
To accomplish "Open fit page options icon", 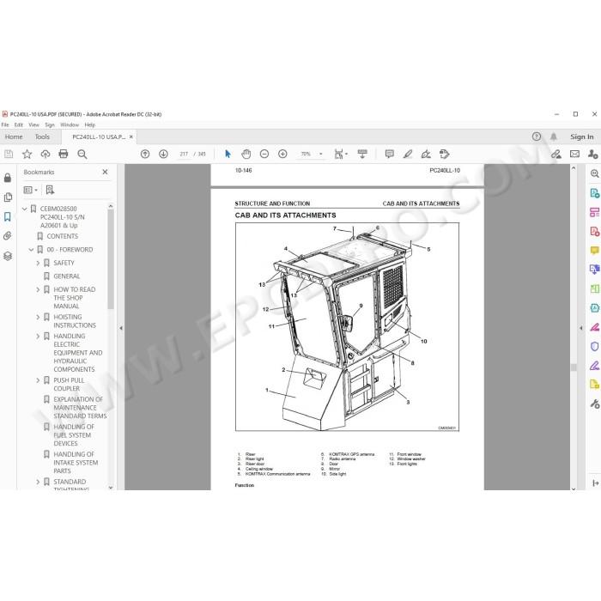I will (341, 154).
